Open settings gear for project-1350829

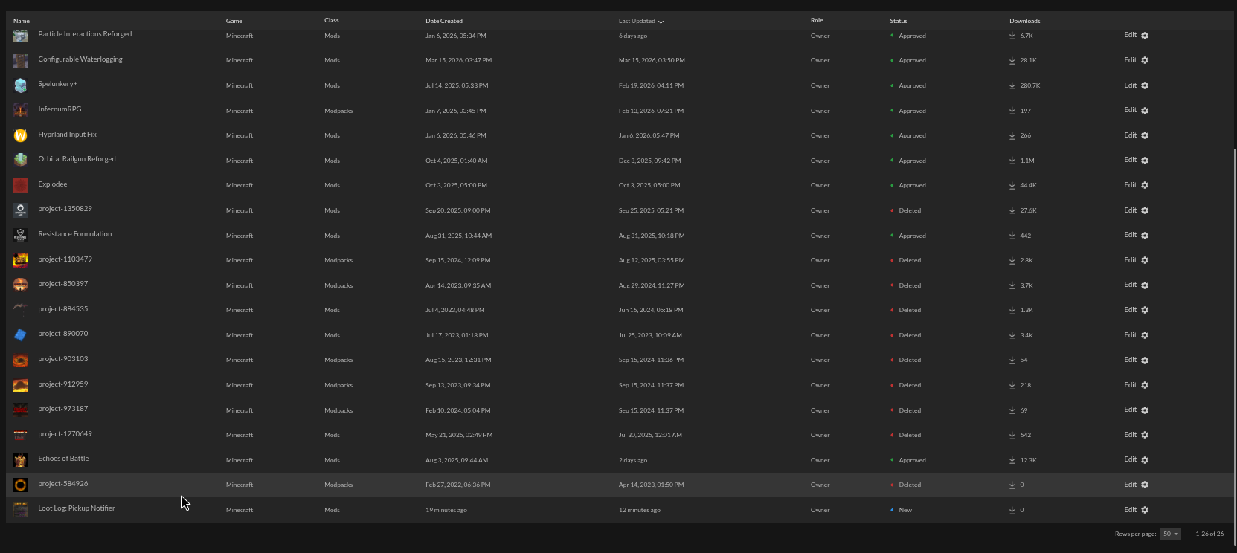click(1145, 210)
